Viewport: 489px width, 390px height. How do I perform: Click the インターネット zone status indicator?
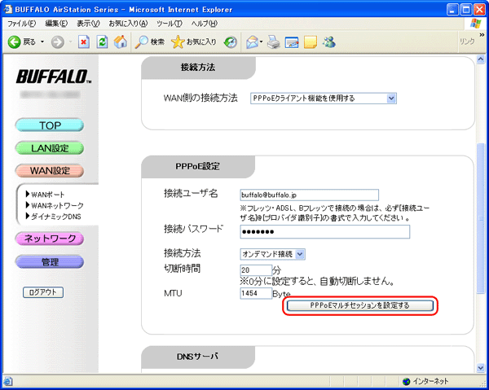pyautogui.click(x=425, y=381)
